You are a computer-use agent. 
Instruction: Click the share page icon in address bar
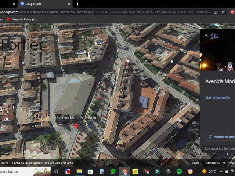click(216, 12)
